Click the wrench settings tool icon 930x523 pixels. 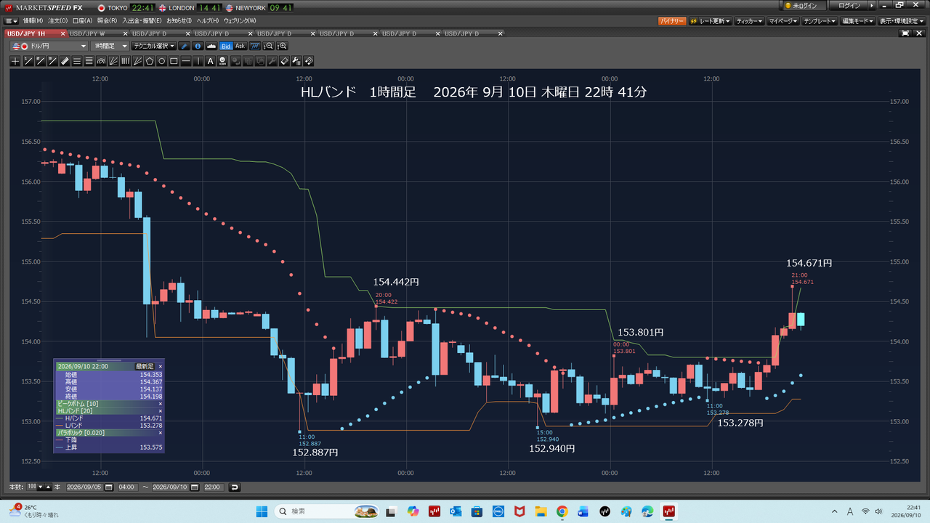[x=296, y=61]
